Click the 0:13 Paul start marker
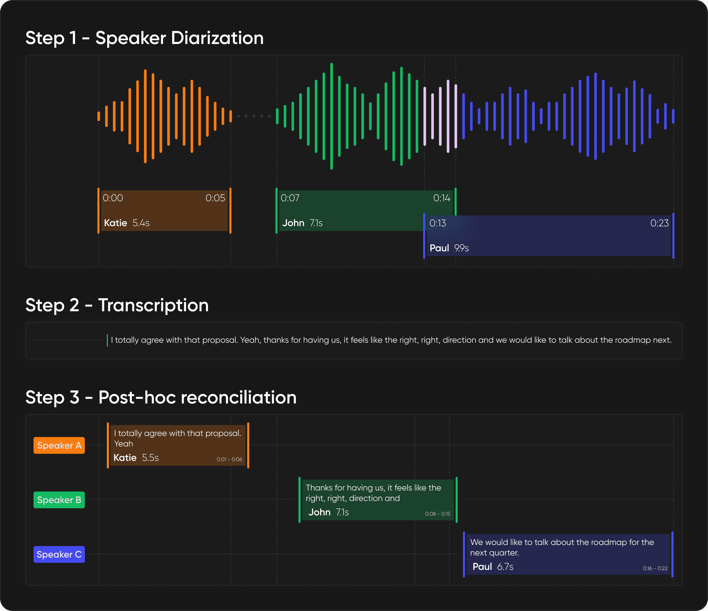Image resolution: width=708 pixels, height=611 pixels. pos(438,223)
